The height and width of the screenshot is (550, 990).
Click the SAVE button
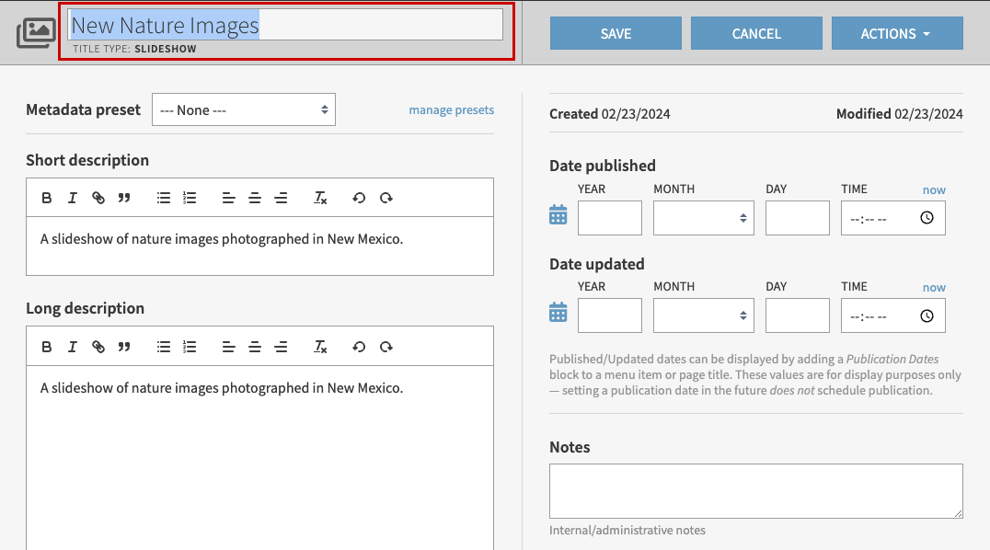pos(615,32)
